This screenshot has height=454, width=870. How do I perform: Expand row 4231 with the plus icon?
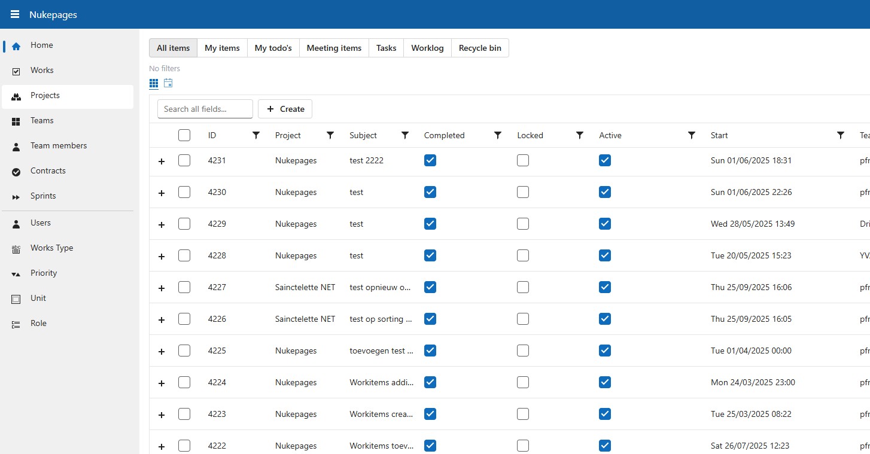pyautogui.click(x=161, y=162)
